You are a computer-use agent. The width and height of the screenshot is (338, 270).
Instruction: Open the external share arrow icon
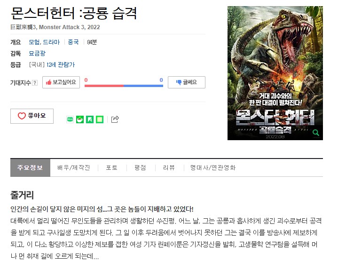coord(115,119)
